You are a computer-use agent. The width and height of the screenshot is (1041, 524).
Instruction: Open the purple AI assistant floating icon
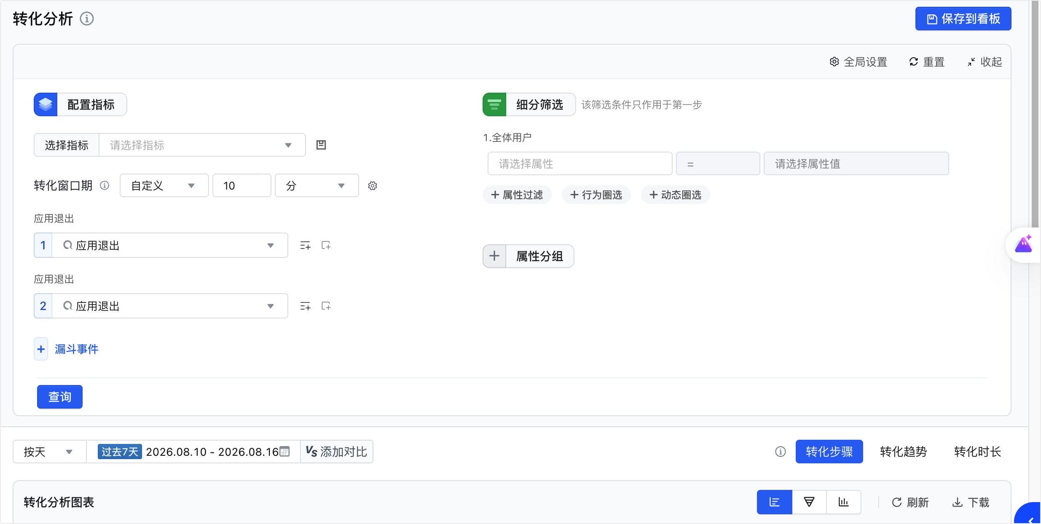click(x=1023, y=244)
